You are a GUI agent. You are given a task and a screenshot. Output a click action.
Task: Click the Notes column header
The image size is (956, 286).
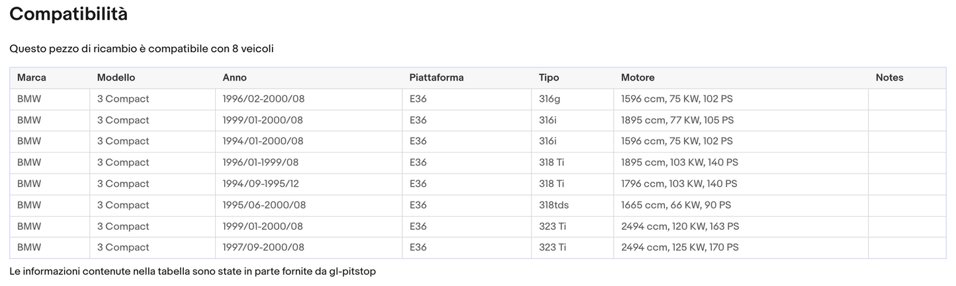coord(889,78)
